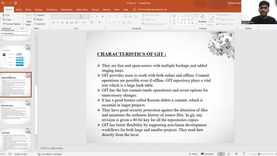Image resolution: width=277 pixels, height=156 pixels.
Task: Open the Slide Show tab
Action: 82,10
